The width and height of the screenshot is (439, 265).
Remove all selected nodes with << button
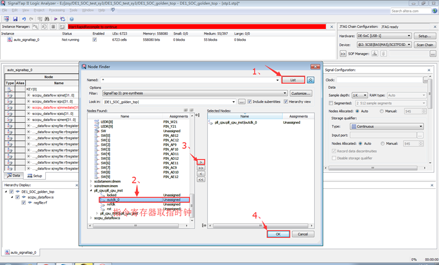click(x=201, y=180)
